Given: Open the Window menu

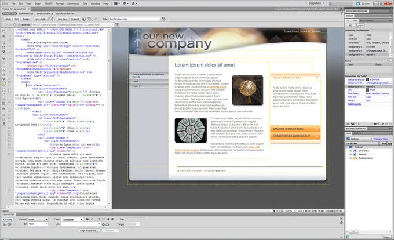Looking at the screenshot, I should [x=95, y=3].
